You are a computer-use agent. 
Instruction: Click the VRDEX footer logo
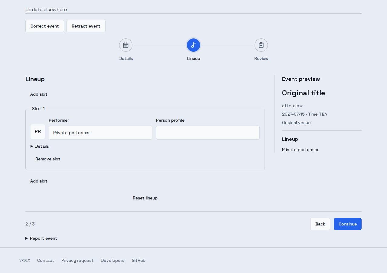(25, 260)
